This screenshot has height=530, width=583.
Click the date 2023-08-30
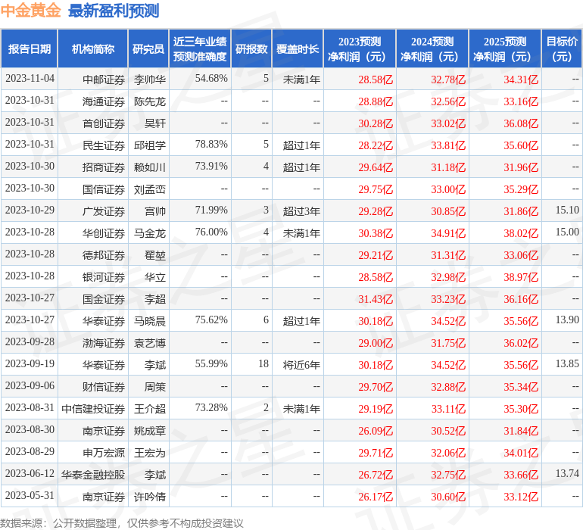(30, 429)
